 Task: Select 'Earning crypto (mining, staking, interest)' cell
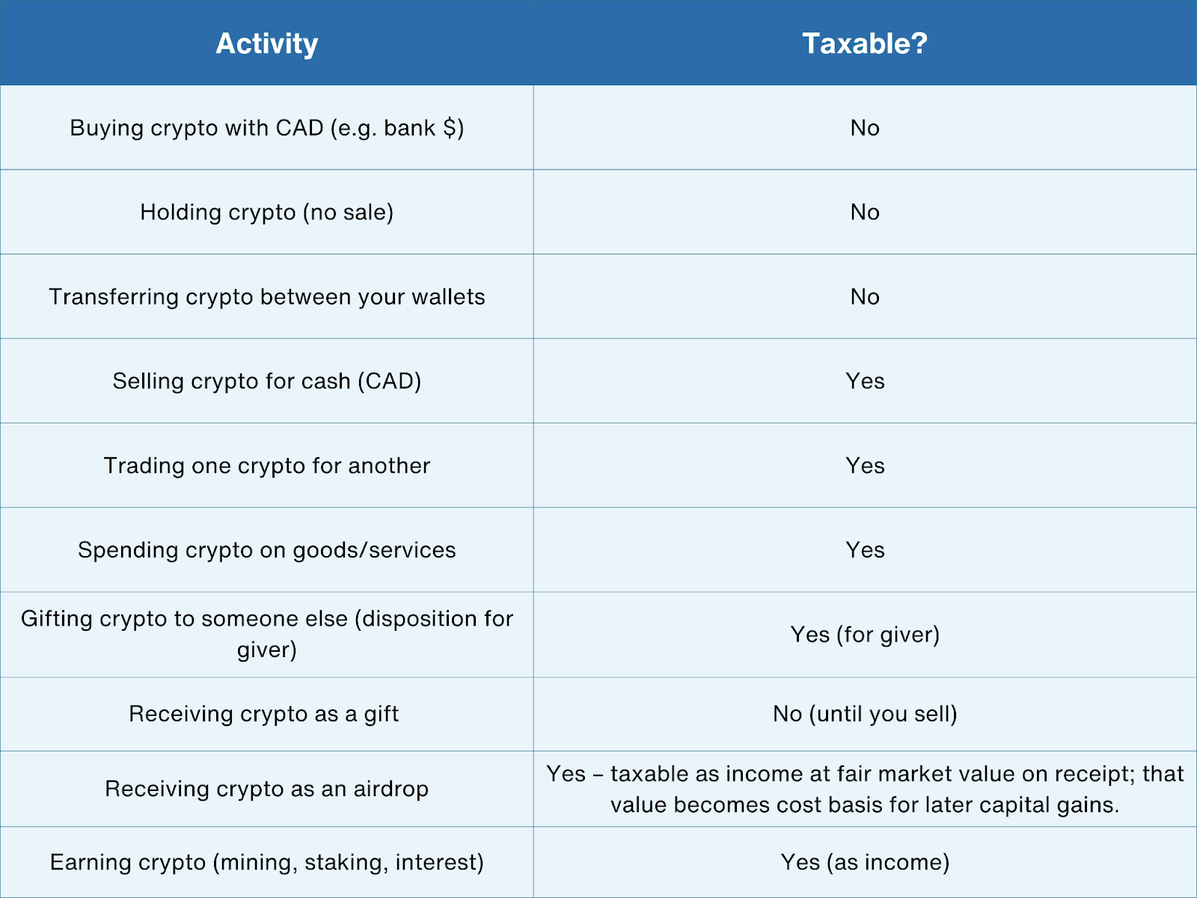[266, 862]
